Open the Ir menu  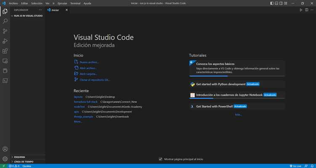coord(54,3)
